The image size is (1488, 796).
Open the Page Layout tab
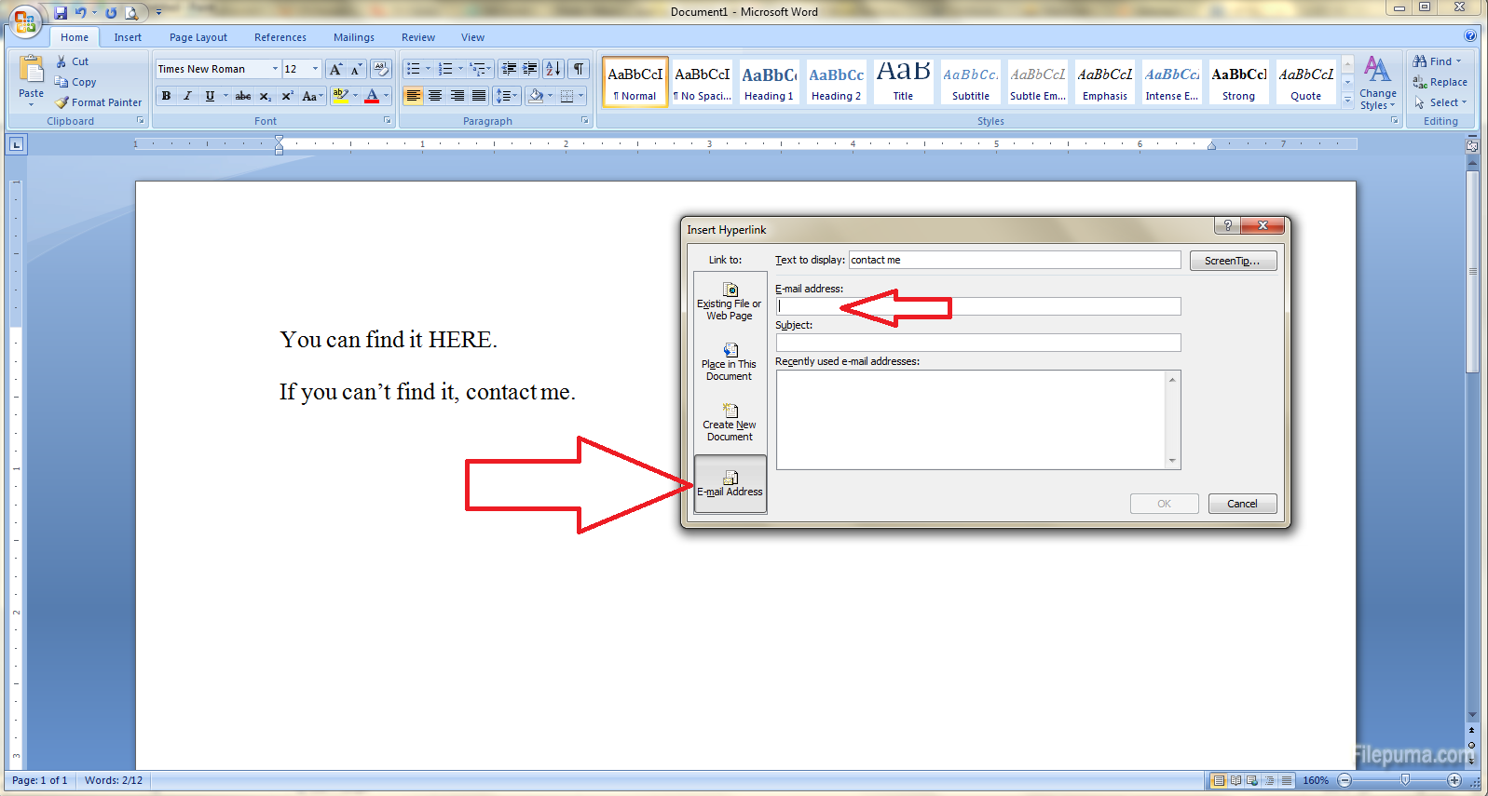[x=198, y=37]
